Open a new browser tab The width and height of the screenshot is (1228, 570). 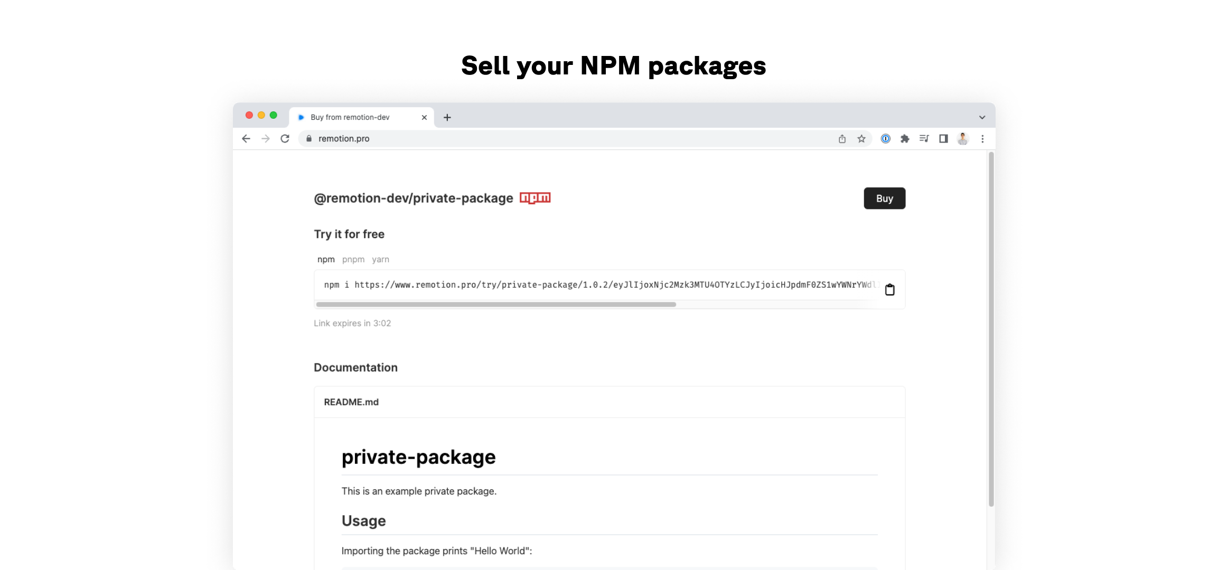(447, 118)
